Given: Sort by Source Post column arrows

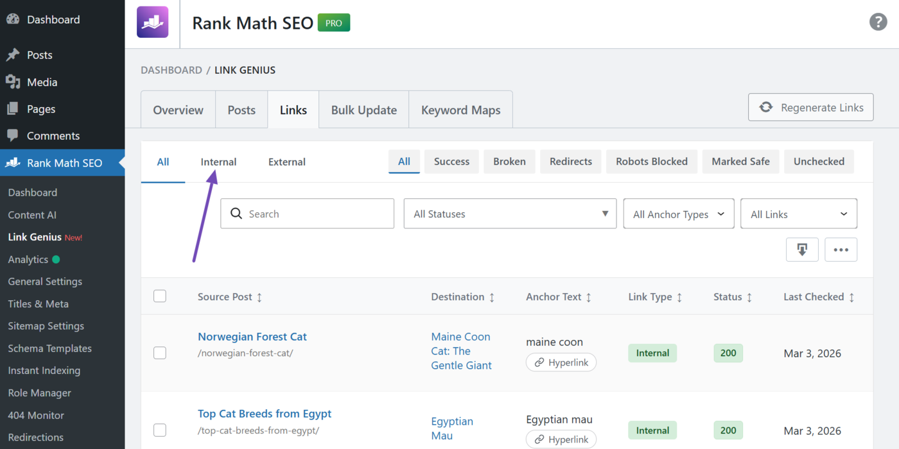Looking at the screenshot, I should 259,297.
